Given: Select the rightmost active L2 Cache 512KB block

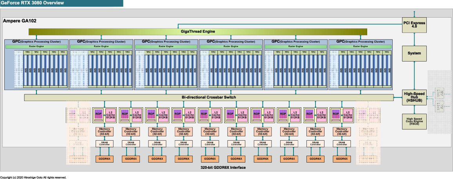Looking at the screenshot, I should (x=348, y=114).
